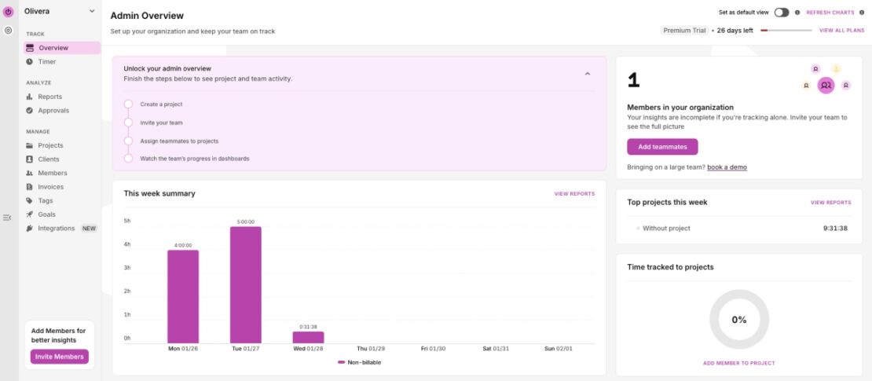Screen dimensions: 872x381
Task: Click the Invoices document icon
Action: (x=30, y=187)
